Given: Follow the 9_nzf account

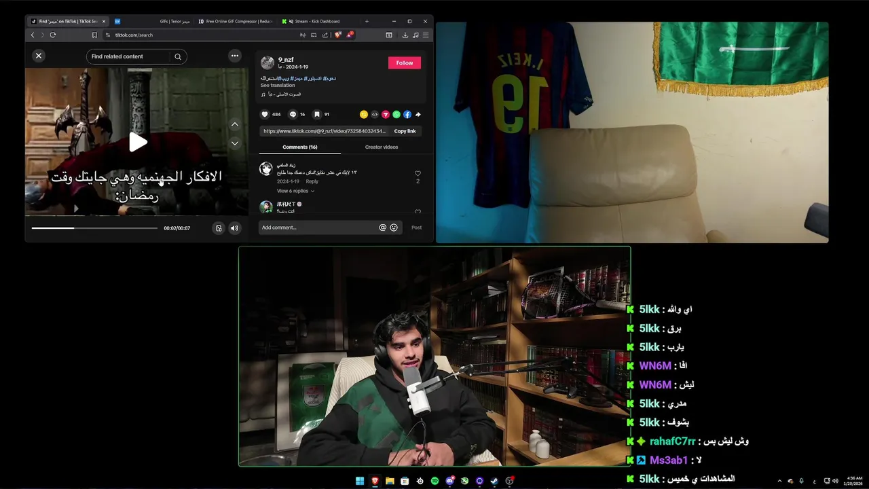Looking at the screenshot, I should click(x=405, y=62).
